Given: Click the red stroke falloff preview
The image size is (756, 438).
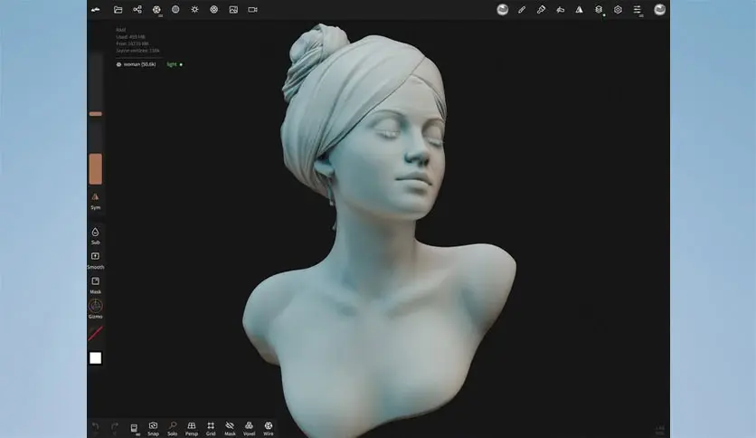Looking at the screenshot, I should pos(96,333).
